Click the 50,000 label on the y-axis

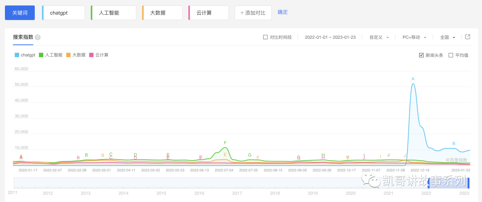pyautogui.click(x=21, y=84)
